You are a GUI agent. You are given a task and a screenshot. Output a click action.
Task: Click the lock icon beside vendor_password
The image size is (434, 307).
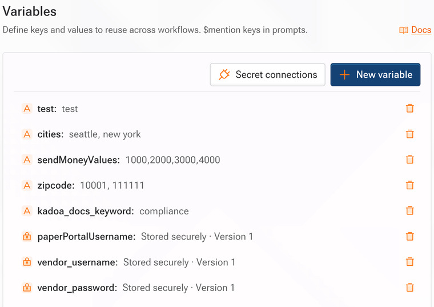(x=27, y=288)
